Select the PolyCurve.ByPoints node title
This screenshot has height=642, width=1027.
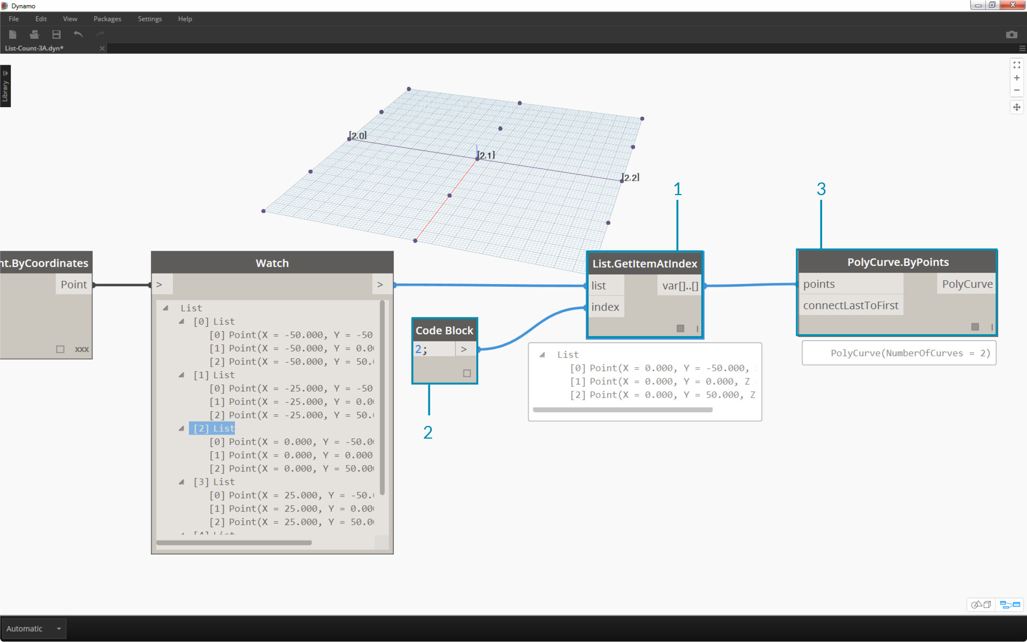click(897, 262)
